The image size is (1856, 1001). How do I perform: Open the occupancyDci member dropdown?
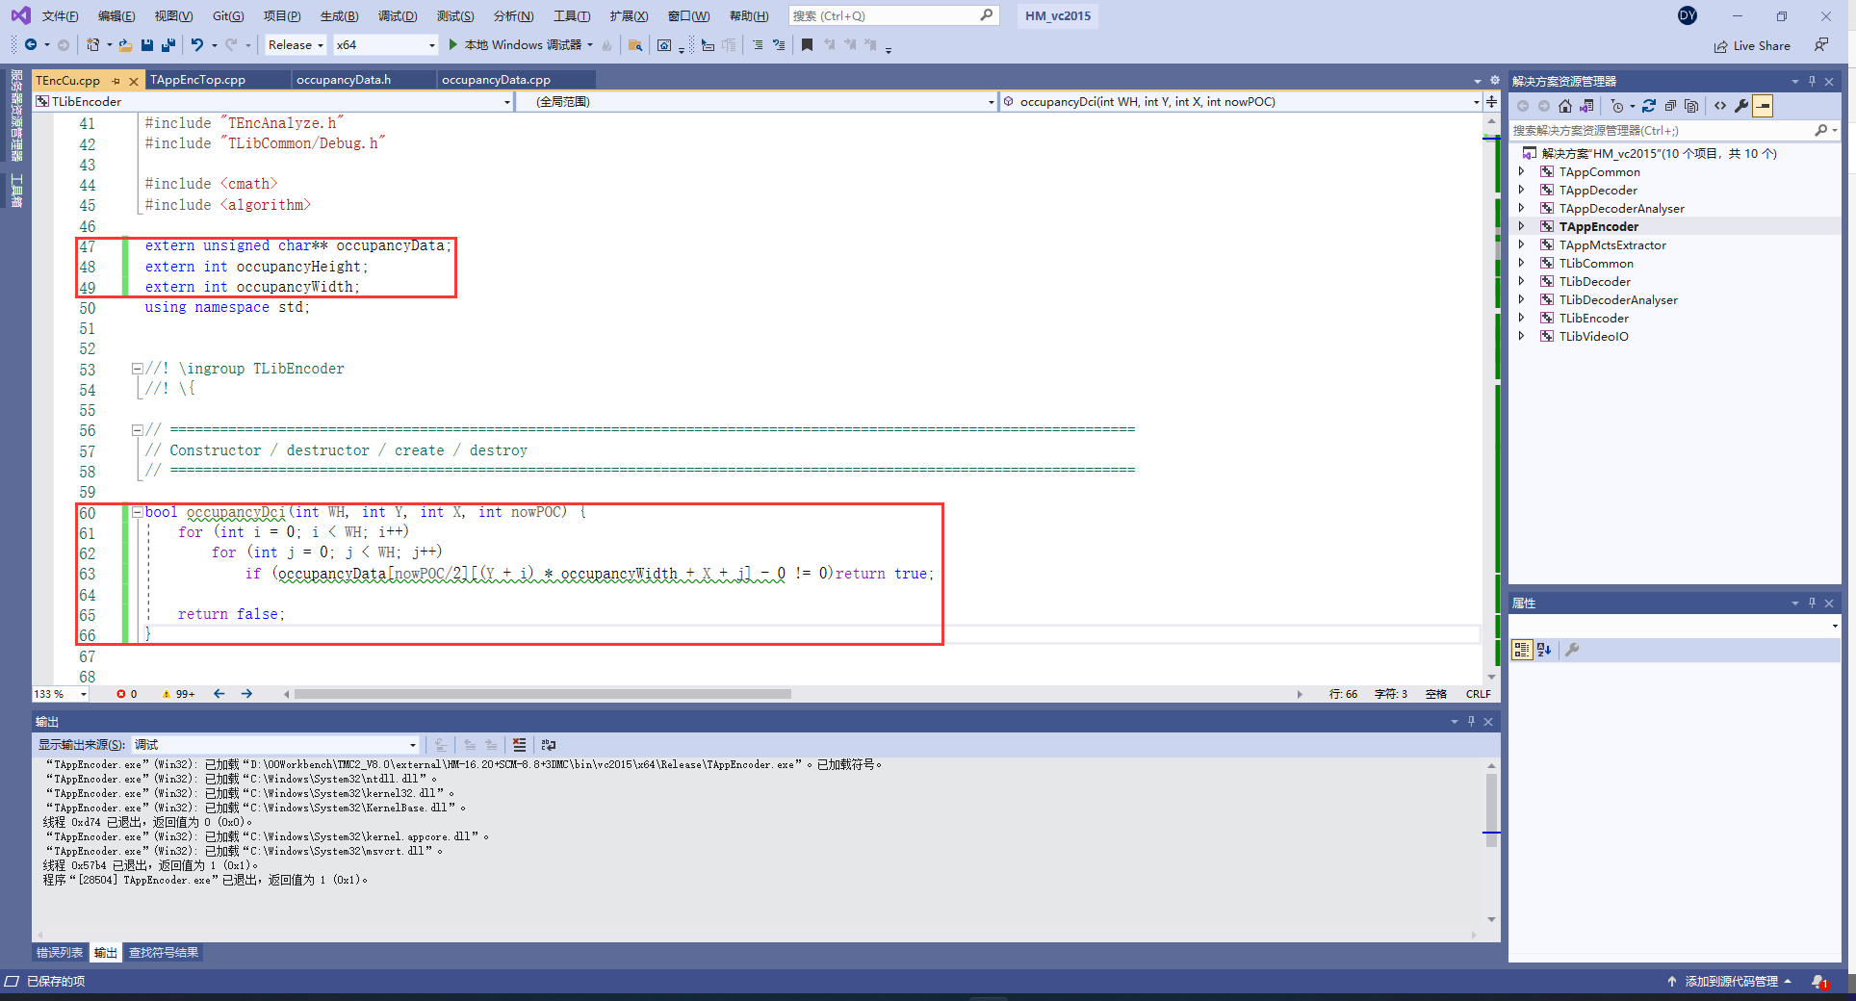1240,101
